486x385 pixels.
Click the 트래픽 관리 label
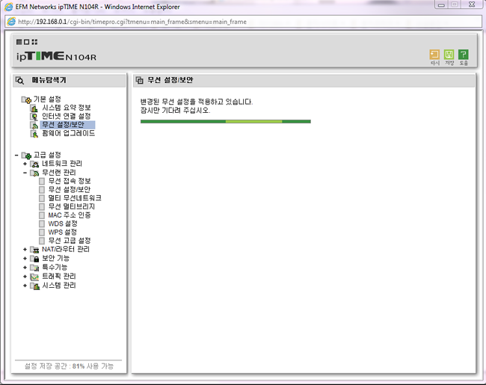59,276
